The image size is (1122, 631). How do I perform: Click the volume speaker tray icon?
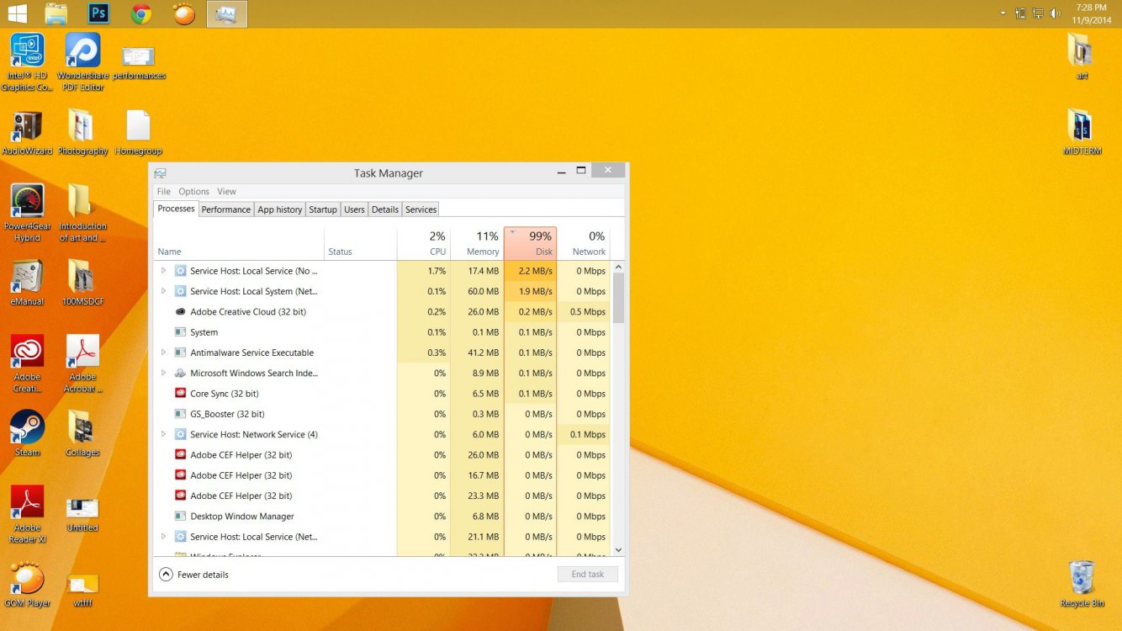(x=1056, y=13)
